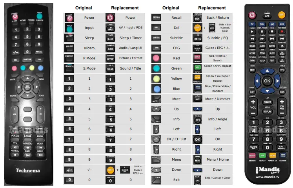The width and height of the screenshot is (293, 188).
Task: Click the Technema brand label on the remote
Action: [28, 170]
